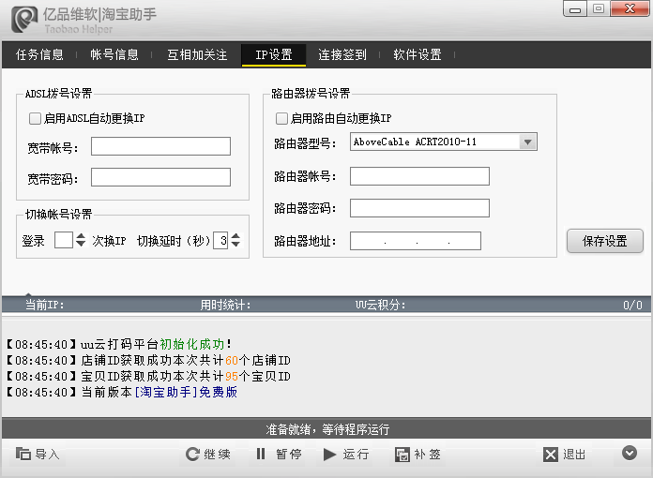The image size is (653, 478).
Task: Click the 继续 continue icon
Action: pos(193,455)
